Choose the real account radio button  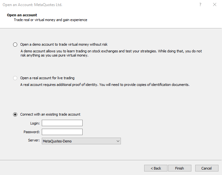click(15, 78)
